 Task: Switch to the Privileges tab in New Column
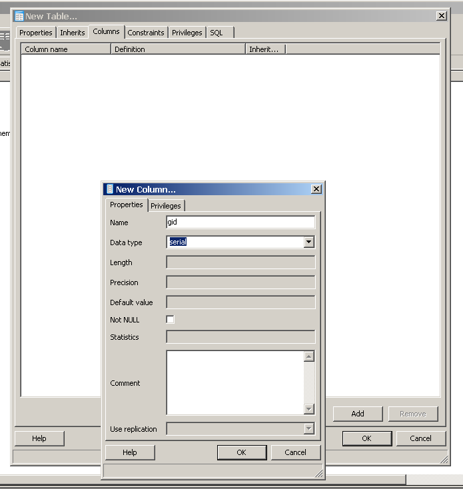(166, 206)
